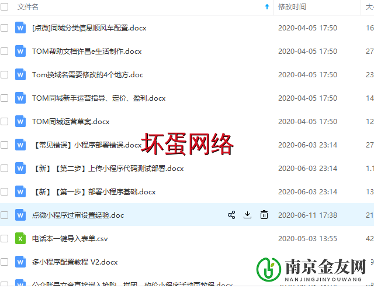Sort by 文件名 column header
The image size is (374, 288).
28,7
